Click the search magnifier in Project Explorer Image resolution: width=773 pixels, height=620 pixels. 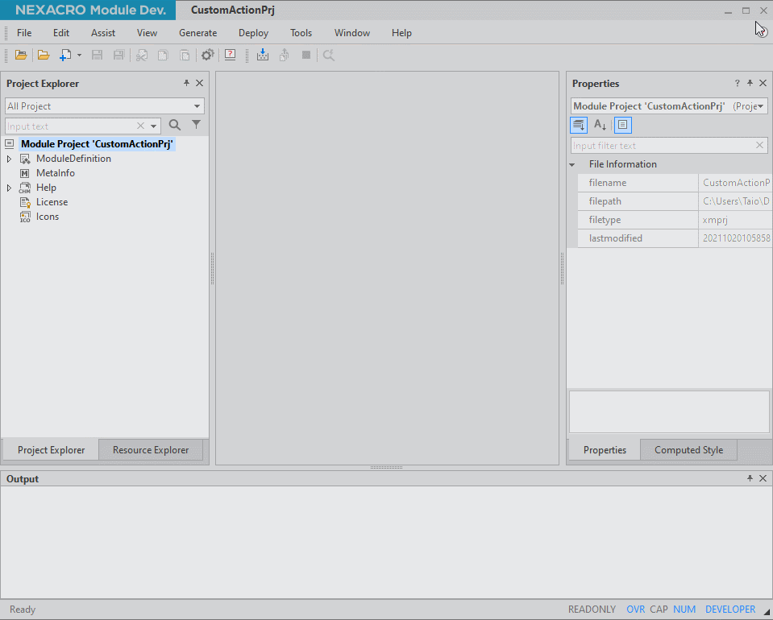tap(175, 125)
